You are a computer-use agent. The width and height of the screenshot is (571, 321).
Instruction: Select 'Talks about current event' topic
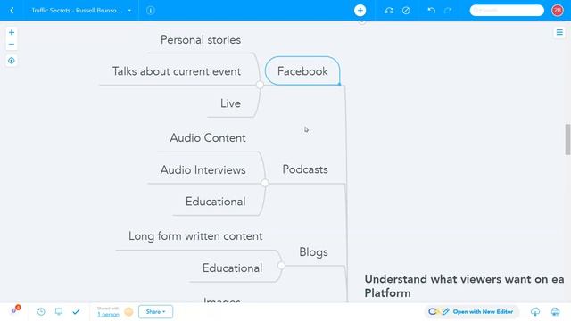177,71
